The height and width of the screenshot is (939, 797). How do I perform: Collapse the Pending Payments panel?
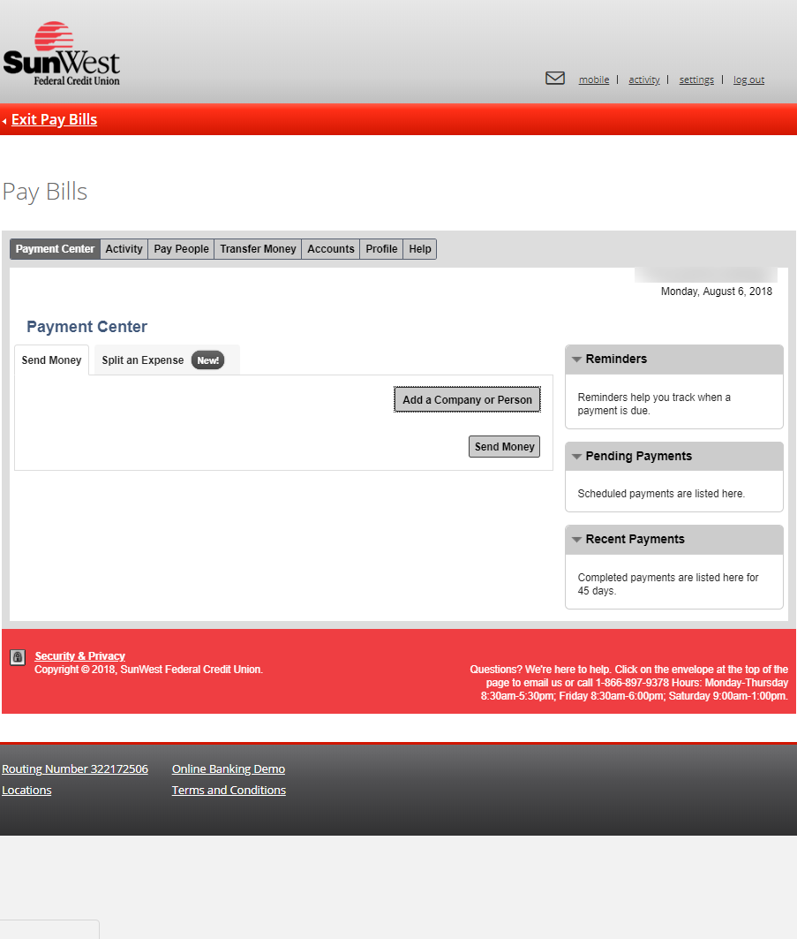click(x=576, y=457)
